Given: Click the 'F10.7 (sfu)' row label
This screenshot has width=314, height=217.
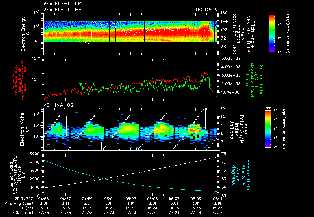Looking at the screenshot, I should (22, 213).
